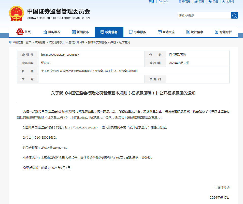
Task: Click the 专题专栏 page icon
Action: click(x=217, y=32)
